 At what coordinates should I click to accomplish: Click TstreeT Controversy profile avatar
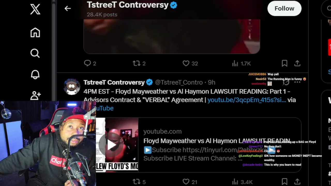click(x=72, y=87)
